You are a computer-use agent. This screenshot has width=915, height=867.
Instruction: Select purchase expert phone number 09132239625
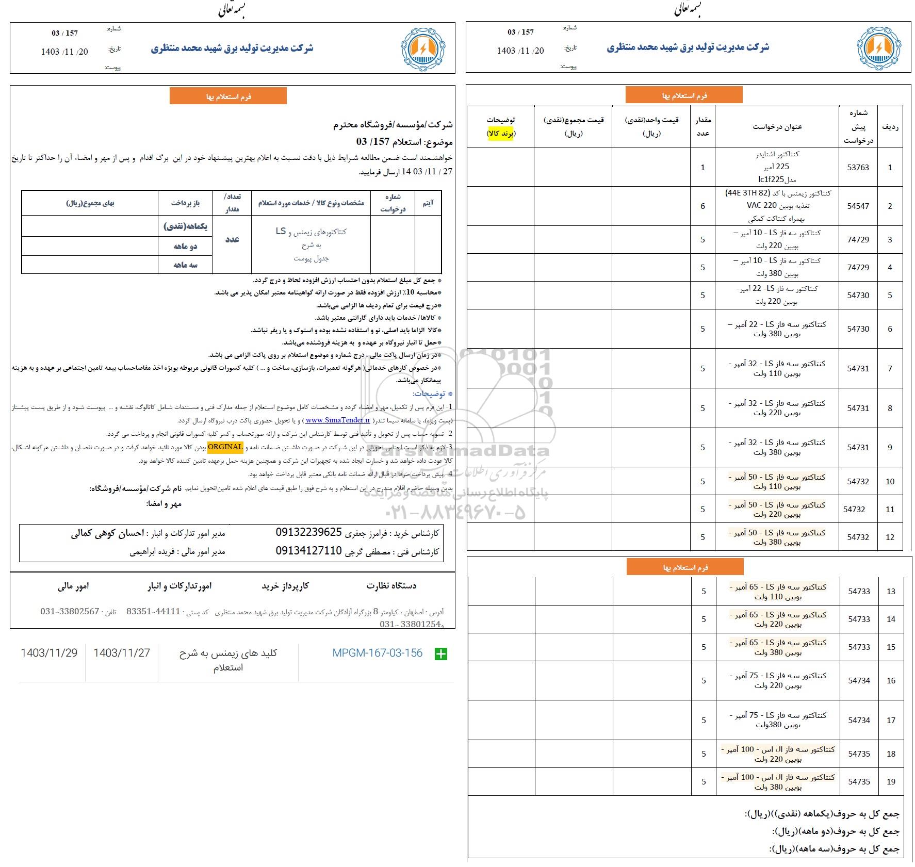tap(309, 532)
